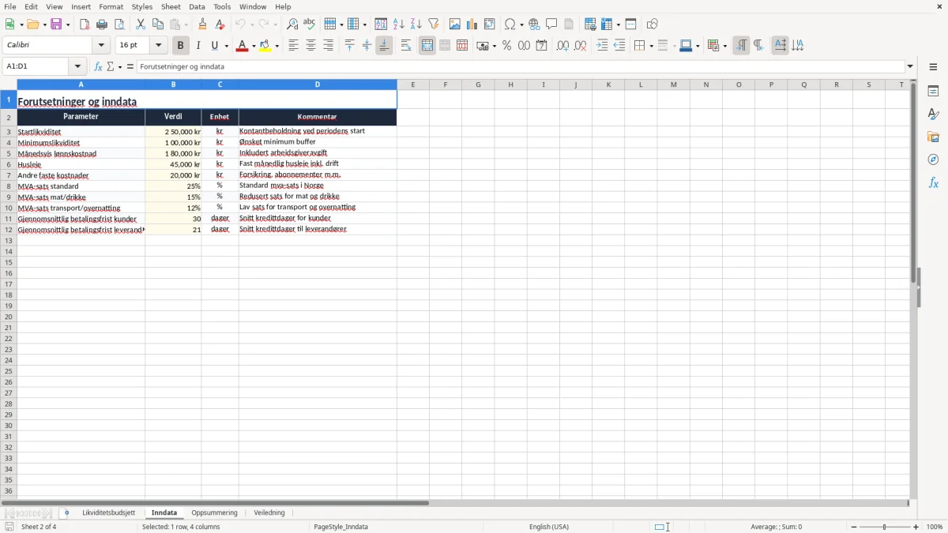Open Print Preview from the toolbar
The height and width of the screenshot is (533, 948).
point(119,24)
